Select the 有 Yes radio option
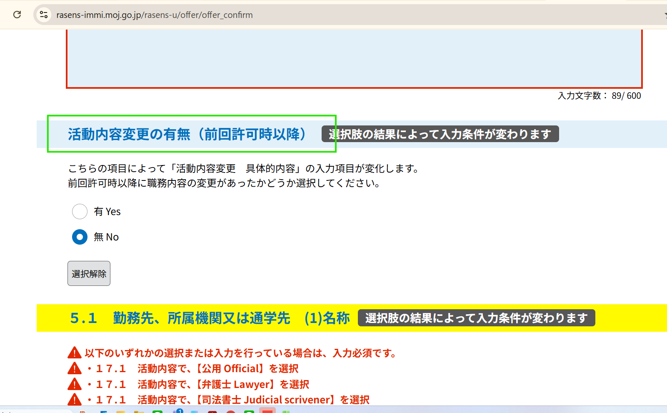Viewport: 667px width, 413px height. 80,212
